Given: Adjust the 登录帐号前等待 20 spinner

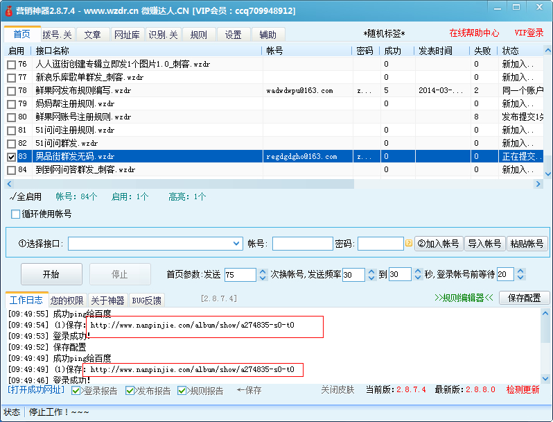Looking at the screenshot, I should pyautogui.click(x=519, y=275).
